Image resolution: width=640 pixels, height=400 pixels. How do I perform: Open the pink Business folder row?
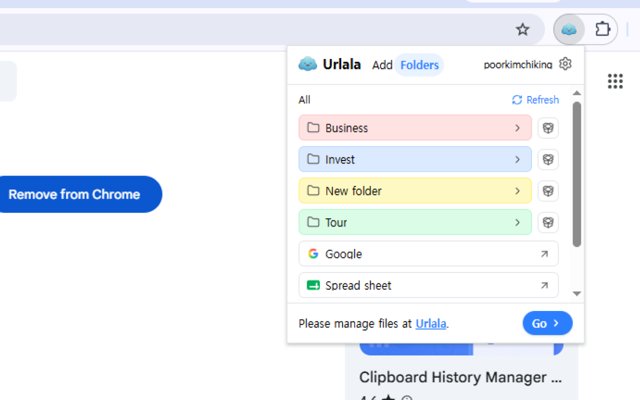point(415,128)
